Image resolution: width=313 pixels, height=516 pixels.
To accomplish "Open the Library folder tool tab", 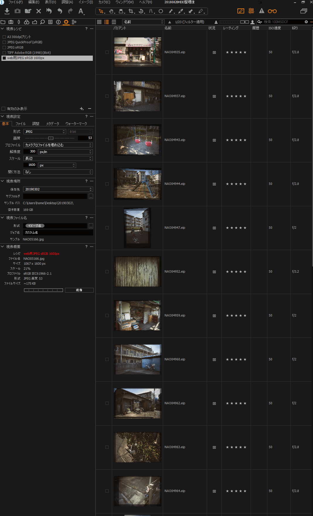I will pos(3,22).
